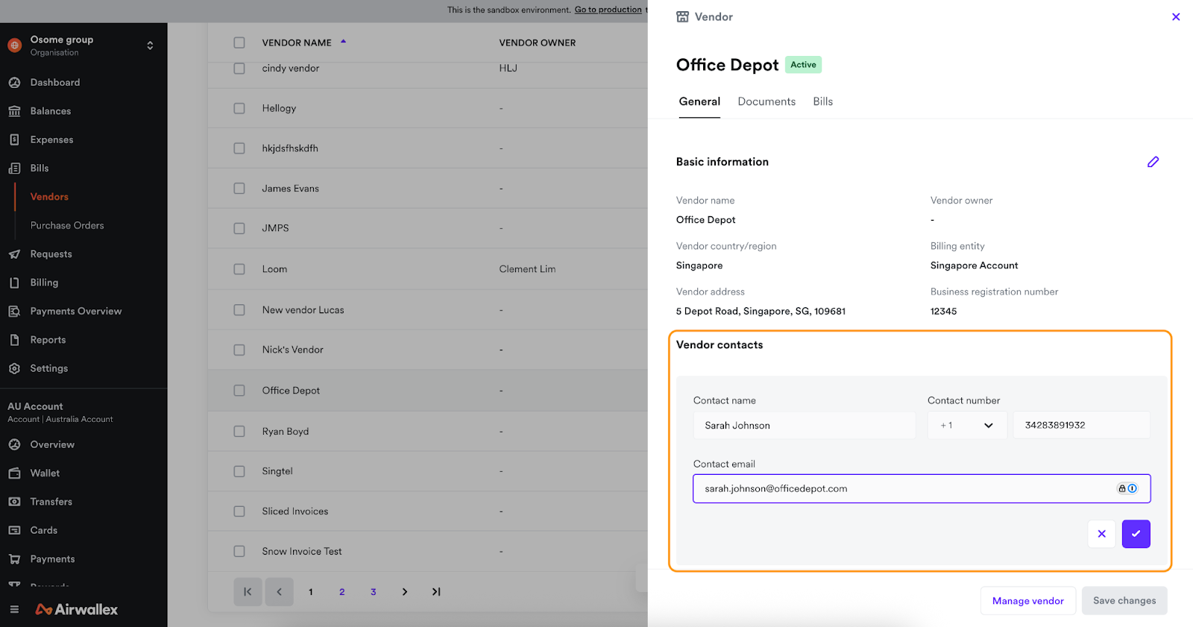Click the Contact name input field
The width and height of the screenshot is (1193, 627).
805,425
